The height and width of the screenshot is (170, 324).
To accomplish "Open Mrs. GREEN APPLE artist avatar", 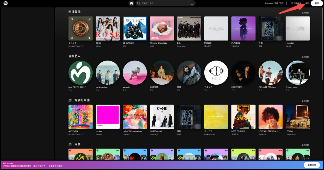I will click(81, 72).
